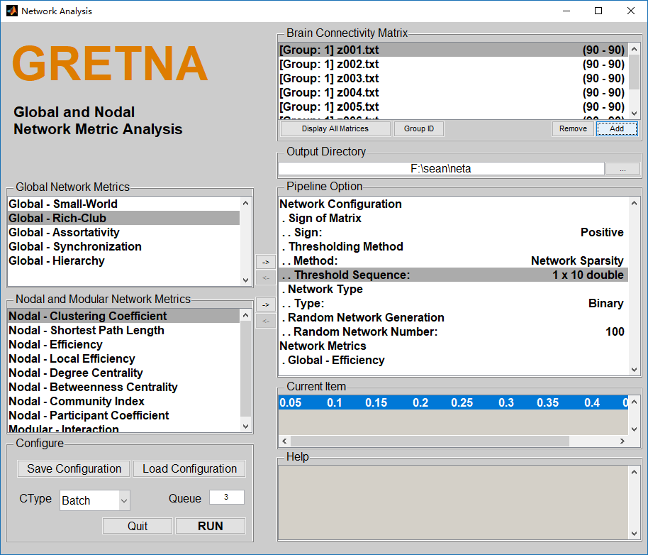
Task: Select z005.txt in the matrix list
Action: point(453,106)
